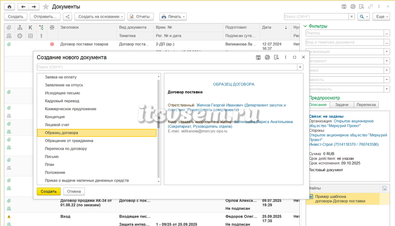Screen dimensions: 395x226
Task: Open more options dots in main header
Action: 379,7
